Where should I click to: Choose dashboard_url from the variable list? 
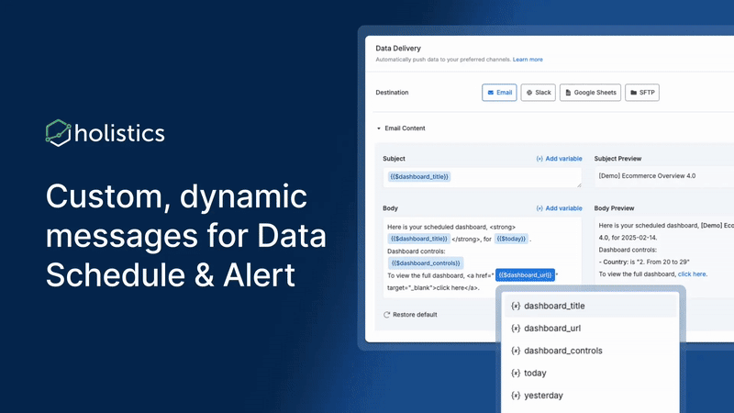coord(590,329)
